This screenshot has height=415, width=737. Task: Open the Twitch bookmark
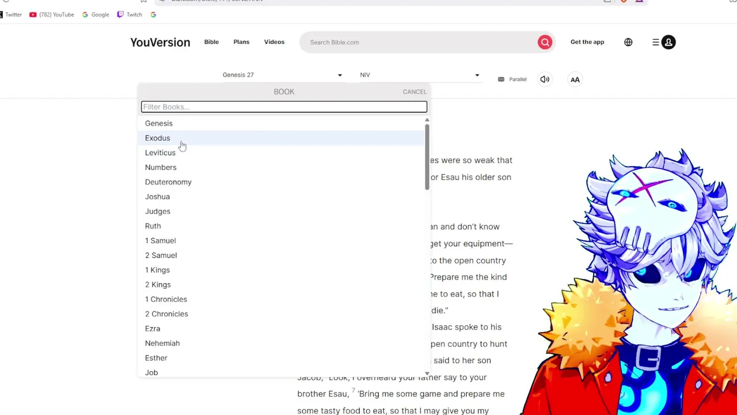[x=130, y=14]
